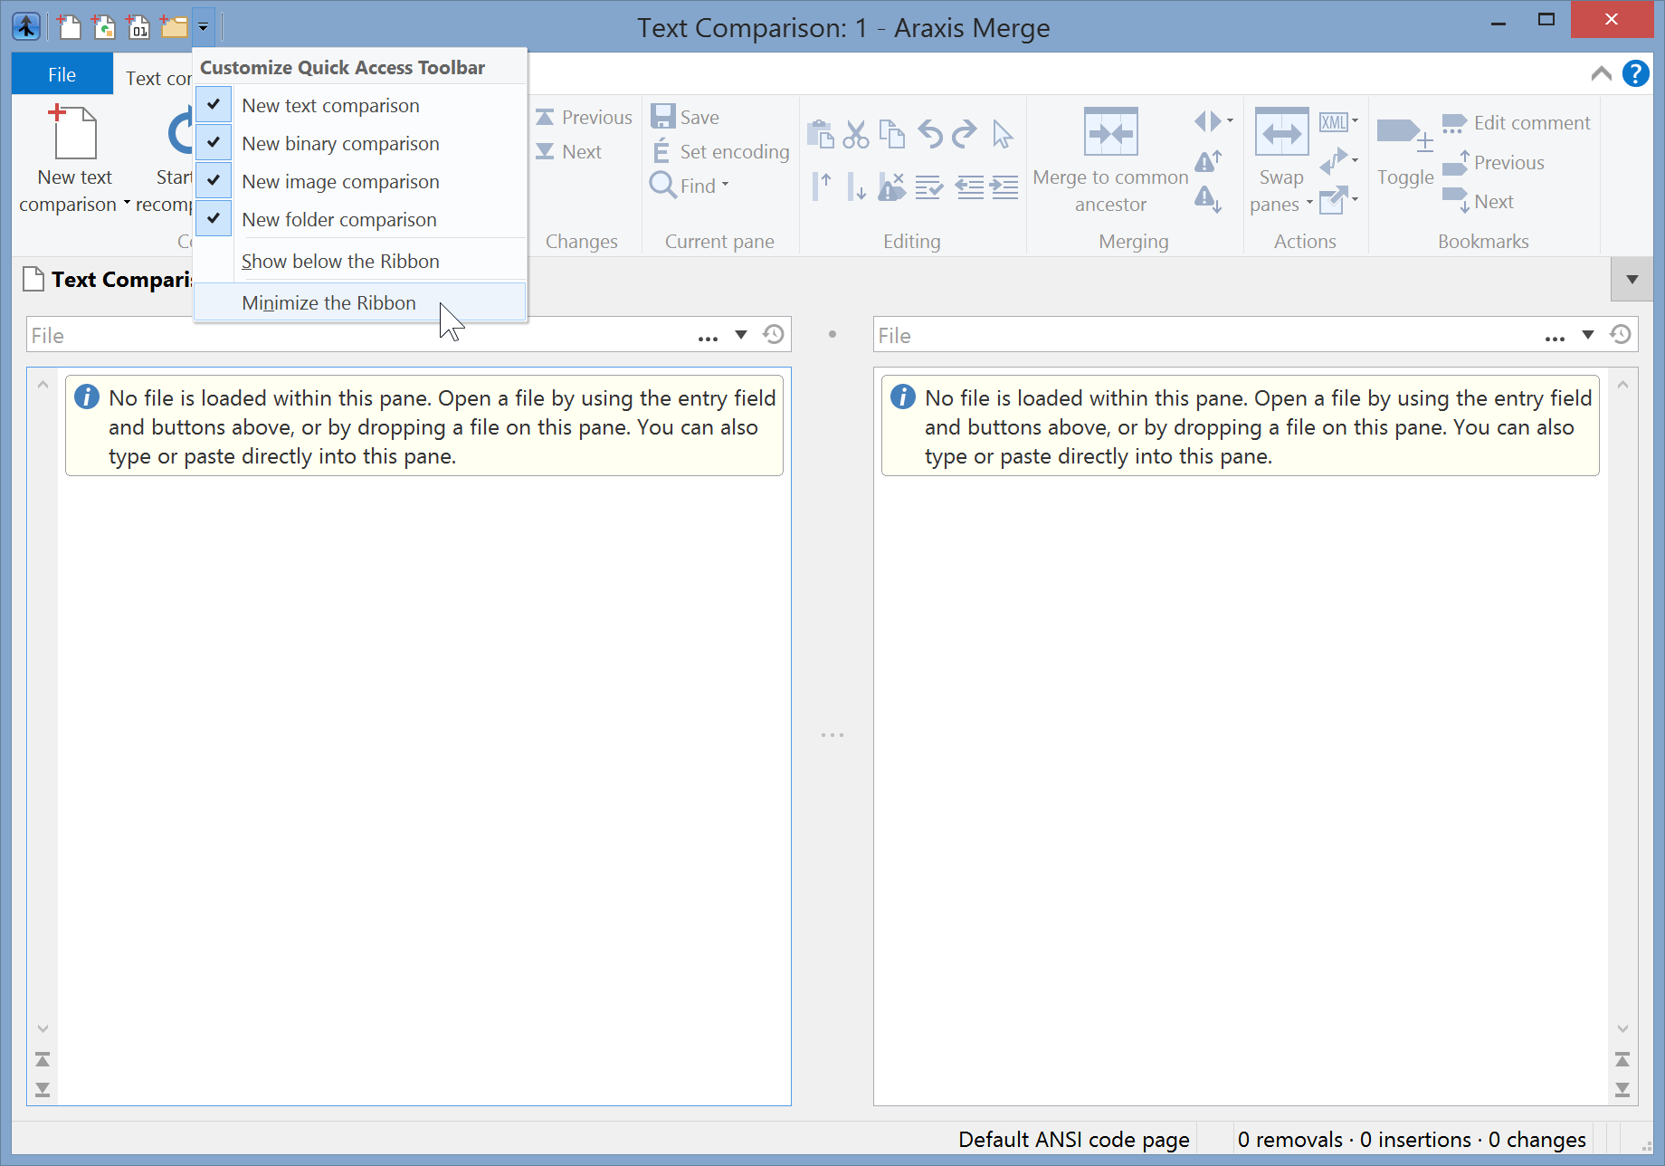Open the left pane file path dropdown
The image size is (1665, 1166).
pyautogui.click(x=741, y=334)
